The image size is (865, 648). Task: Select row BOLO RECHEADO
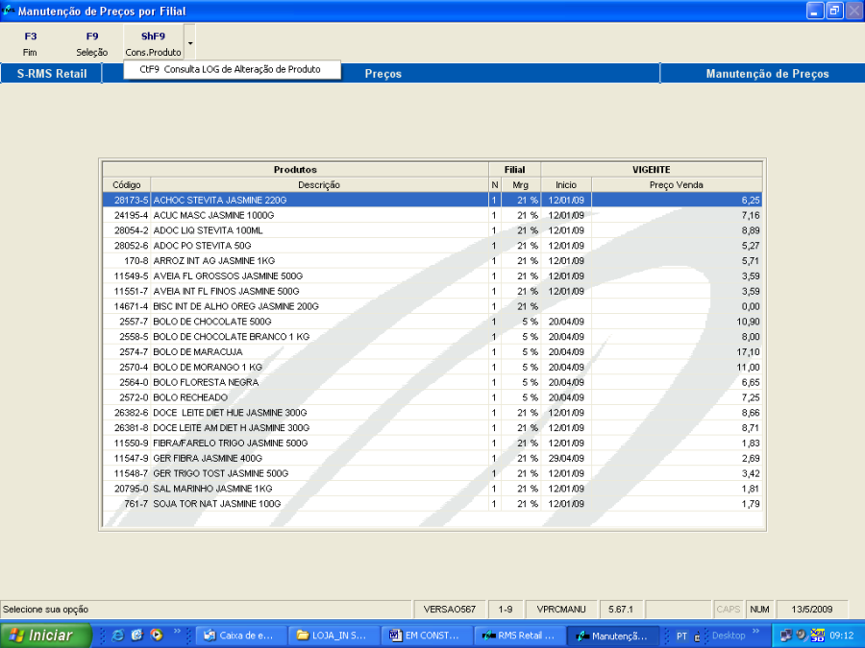pos(432,397)
